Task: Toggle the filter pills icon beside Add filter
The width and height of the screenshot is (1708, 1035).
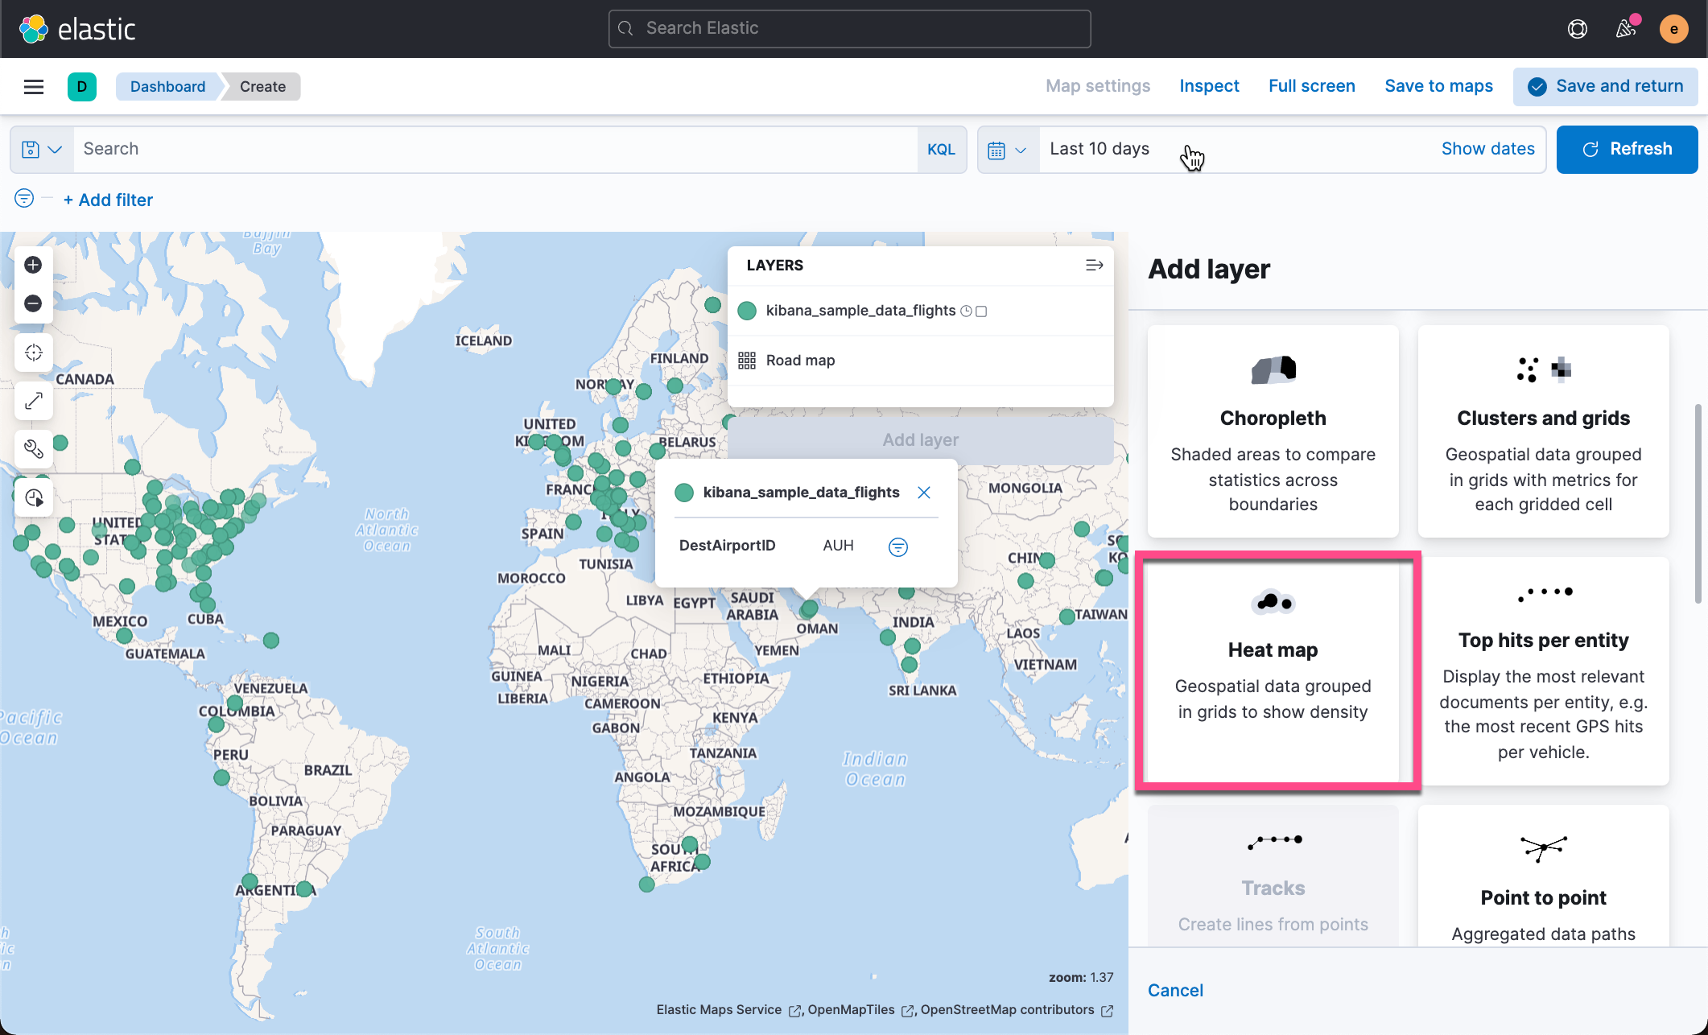Action: coord(23,197)
